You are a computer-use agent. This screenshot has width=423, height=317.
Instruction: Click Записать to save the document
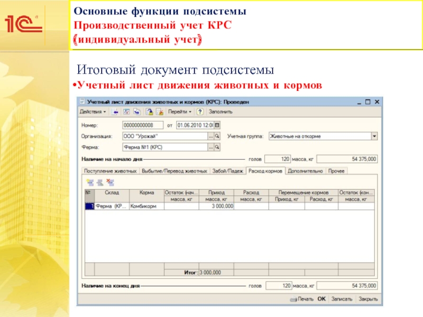click(x=342, y=299)
